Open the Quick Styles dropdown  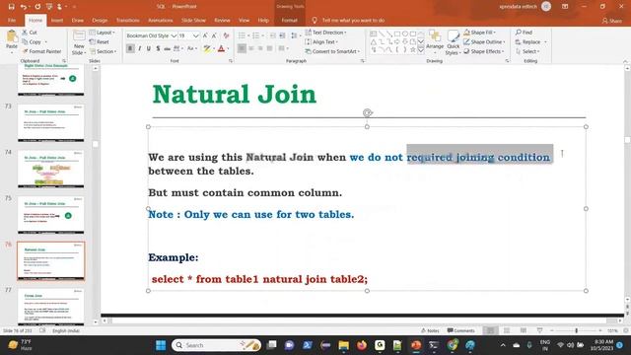tap(454, 42)
